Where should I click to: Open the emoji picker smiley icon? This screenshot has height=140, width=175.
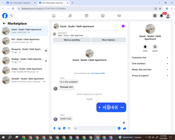coord(119,128)
